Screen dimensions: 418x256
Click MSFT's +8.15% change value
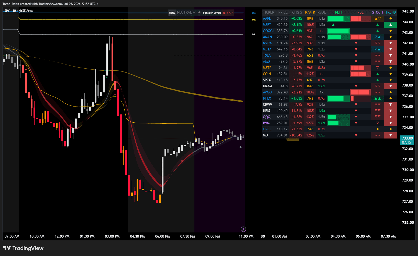click(297, 25)
